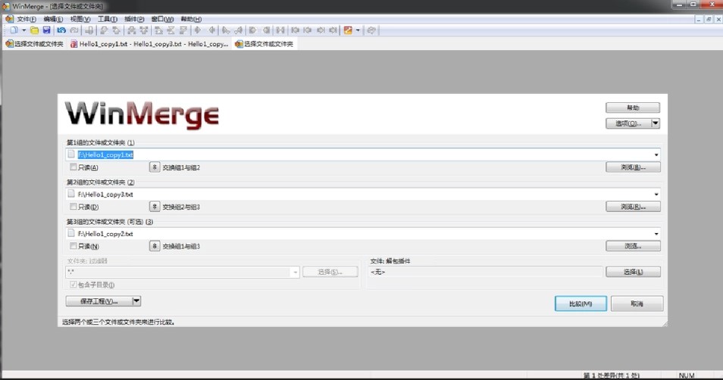Open the 帮助(H) menu in menu bar
Screen dimensions: 723x380
point(191,19)
